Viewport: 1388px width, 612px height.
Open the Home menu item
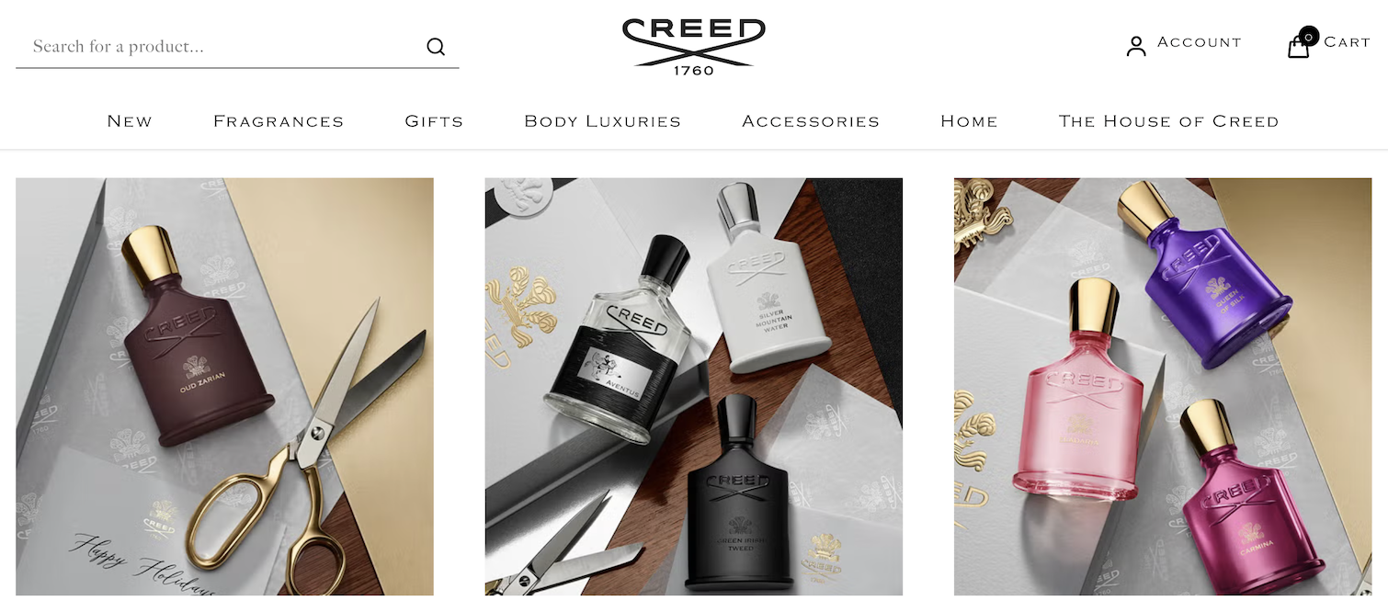click(x=969, y=121)
